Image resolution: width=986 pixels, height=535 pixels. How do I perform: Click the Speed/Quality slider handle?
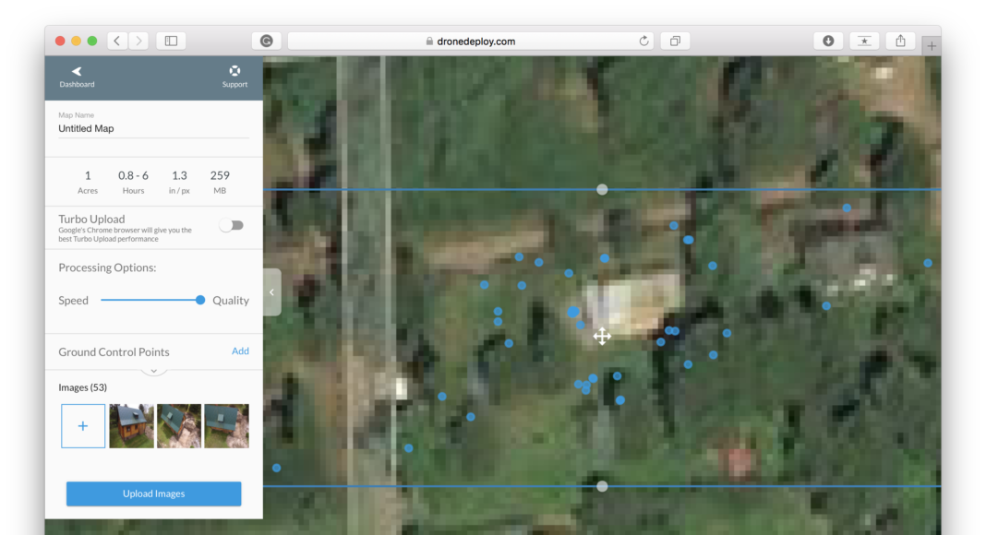(x=200, y=300)
